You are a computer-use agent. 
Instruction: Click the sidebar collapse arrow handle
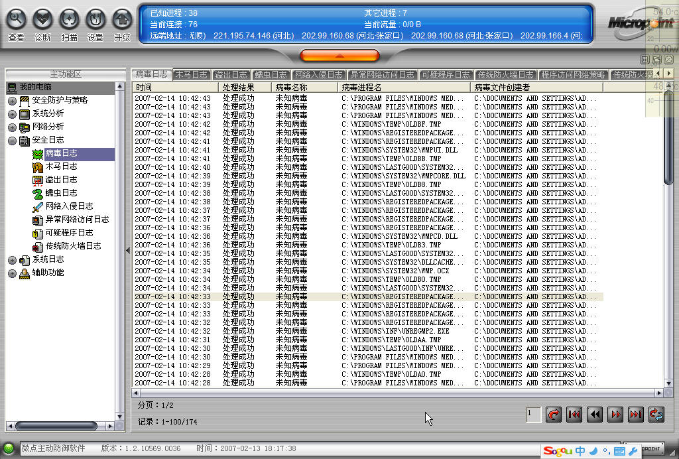pyautogui.click(x=128, y=250)
